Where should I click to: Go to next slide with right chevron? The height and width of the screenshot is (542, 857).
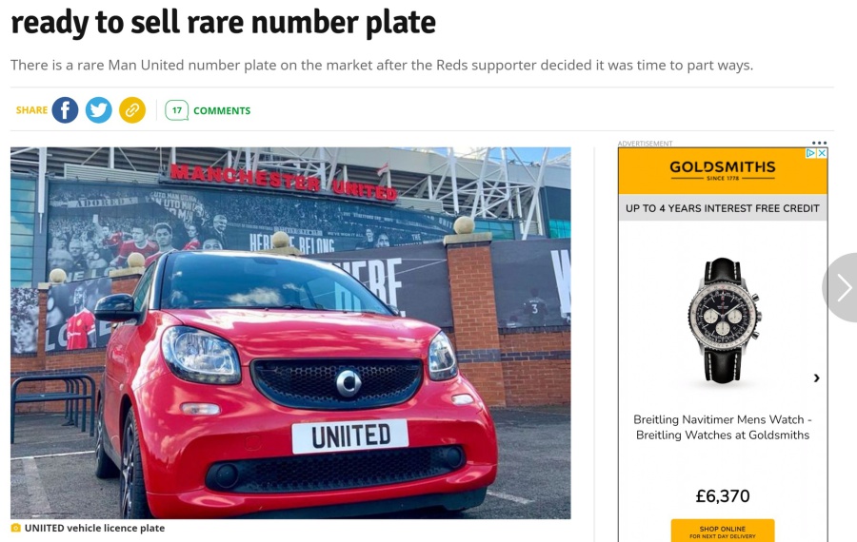point(843,288)
